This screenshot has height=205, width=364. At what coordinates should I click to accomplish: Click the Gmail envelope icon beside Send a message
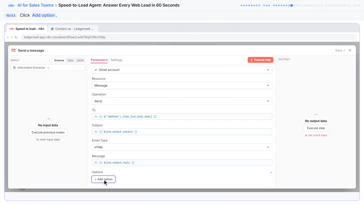13,50
